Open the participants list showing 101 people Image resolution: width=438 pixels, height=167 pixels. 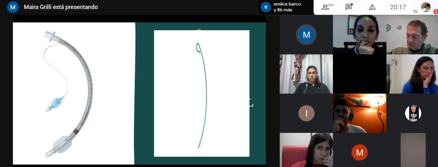(x=327, y=7)
